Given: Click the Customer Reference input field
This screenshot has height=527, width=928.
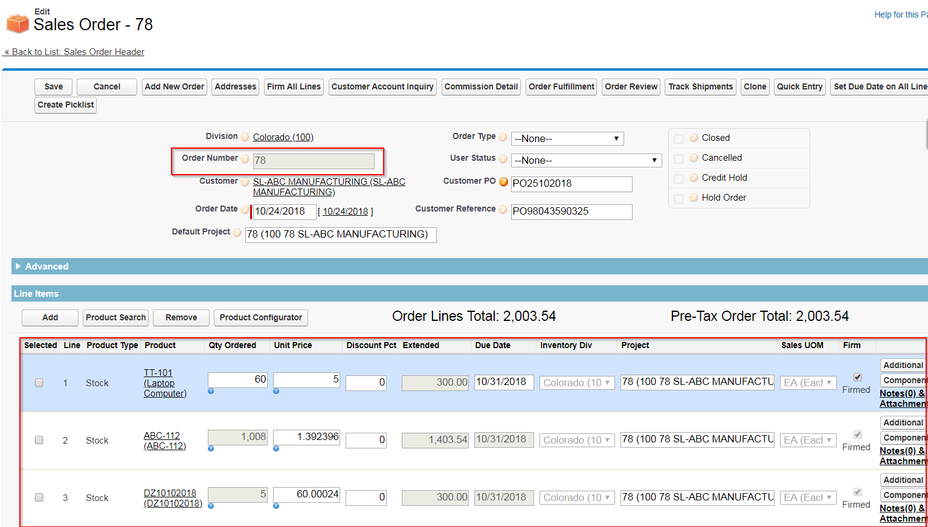Looking at the screenshot, I should click(572, 212).
